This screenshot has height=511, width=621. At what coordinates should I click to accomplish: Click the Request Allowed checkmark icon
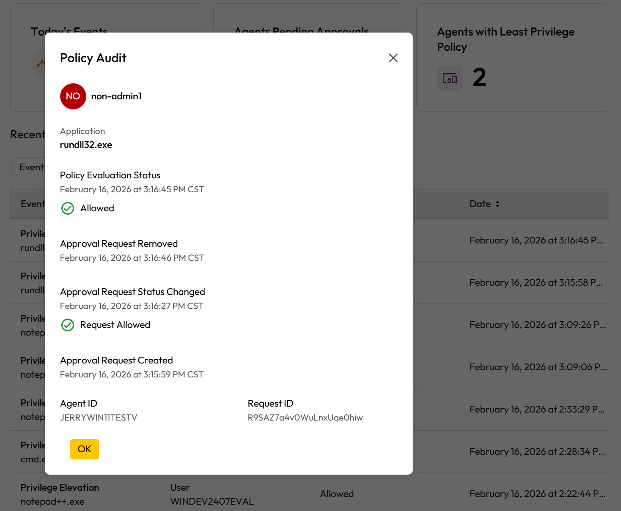[68, 325]
